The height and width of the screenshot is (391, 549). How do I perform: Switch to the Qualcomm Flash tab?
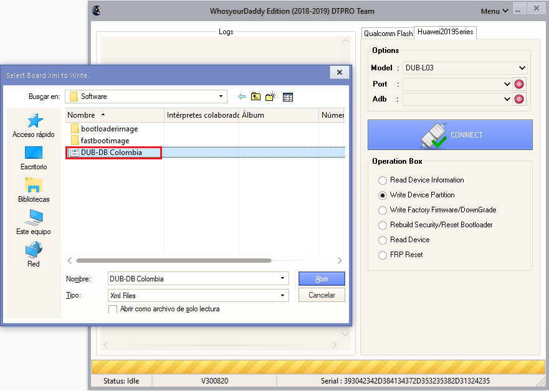point(388,34)
